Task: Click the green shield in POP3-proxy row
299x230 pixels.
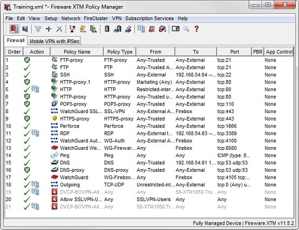Action: (x=27, y=104)
